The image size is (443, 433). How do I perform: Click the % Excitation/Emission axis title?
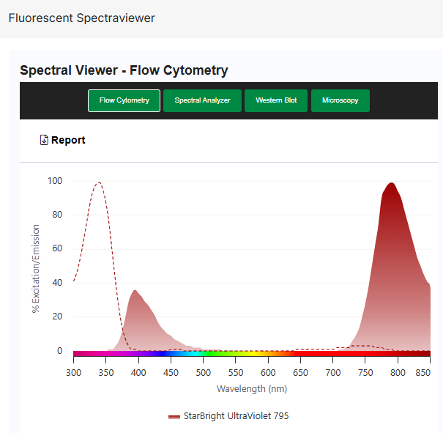point(36,268)
